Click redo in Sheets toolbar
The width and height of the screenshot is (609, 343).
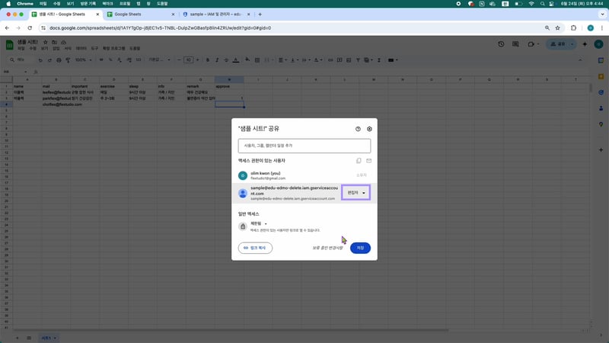click(x=49, y=60)
